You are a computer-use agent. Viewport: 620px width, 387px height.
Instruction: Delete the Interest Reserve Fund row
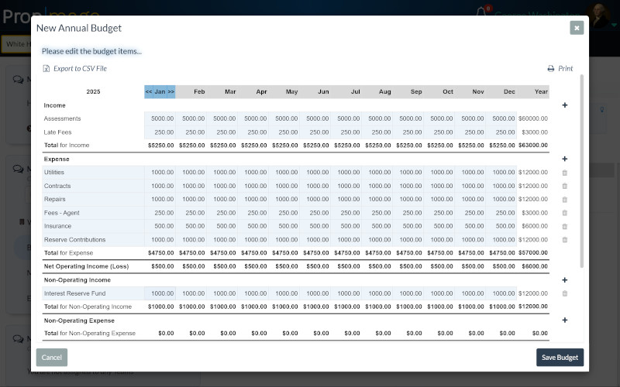564,293
